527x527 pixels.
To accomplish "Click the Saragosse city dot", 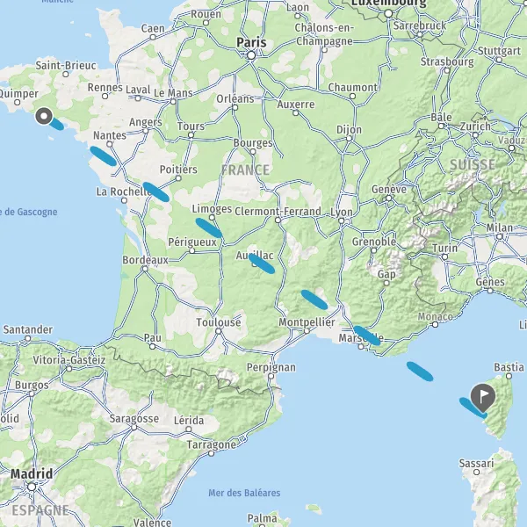I will pos(134,428).
